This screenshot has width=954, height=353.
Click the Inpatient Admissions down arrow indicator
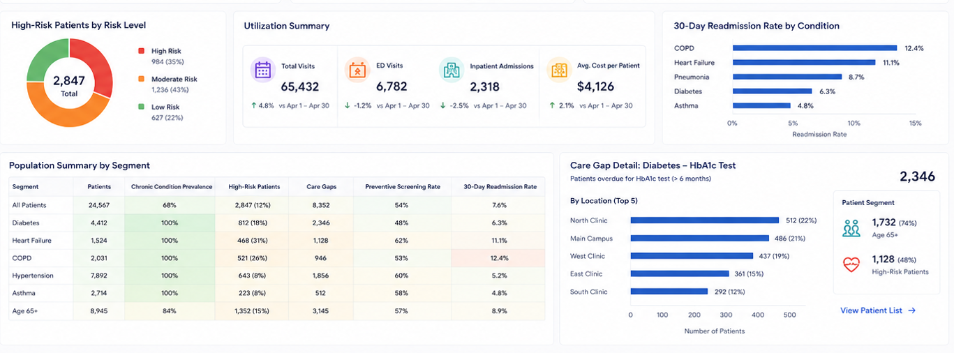pos(442,105)
